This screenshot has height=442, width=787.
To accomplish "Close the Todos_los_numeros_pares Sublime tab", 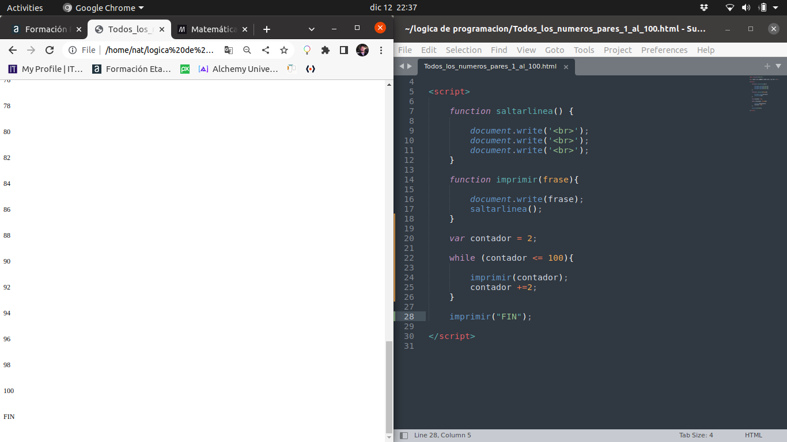I will tap(566, 67).
